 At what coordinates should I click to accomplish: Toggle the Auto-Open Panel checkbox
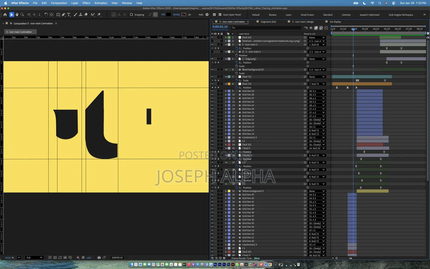coord(220,15)
